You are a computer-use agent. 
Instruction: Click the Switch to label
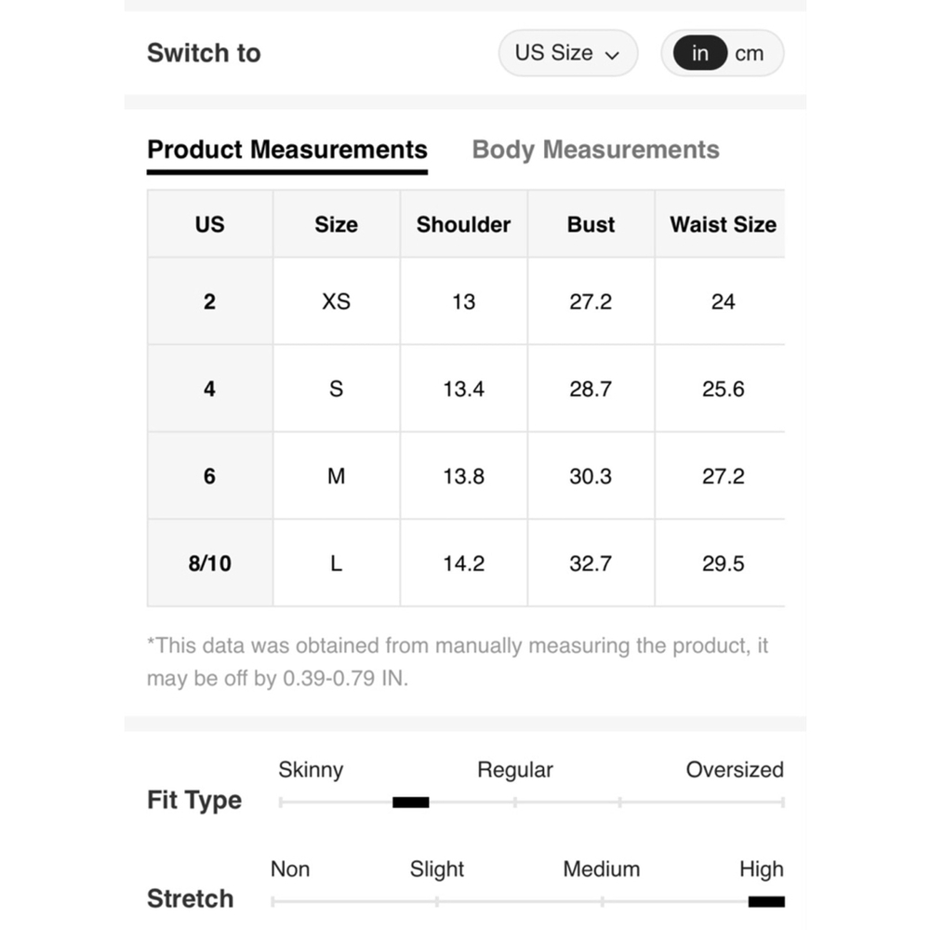pos(204,53)
